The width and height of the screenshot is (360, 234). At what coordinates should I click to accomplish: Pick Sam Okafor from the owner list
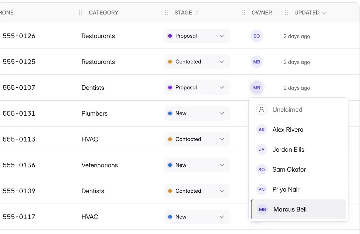pos(298,170)
